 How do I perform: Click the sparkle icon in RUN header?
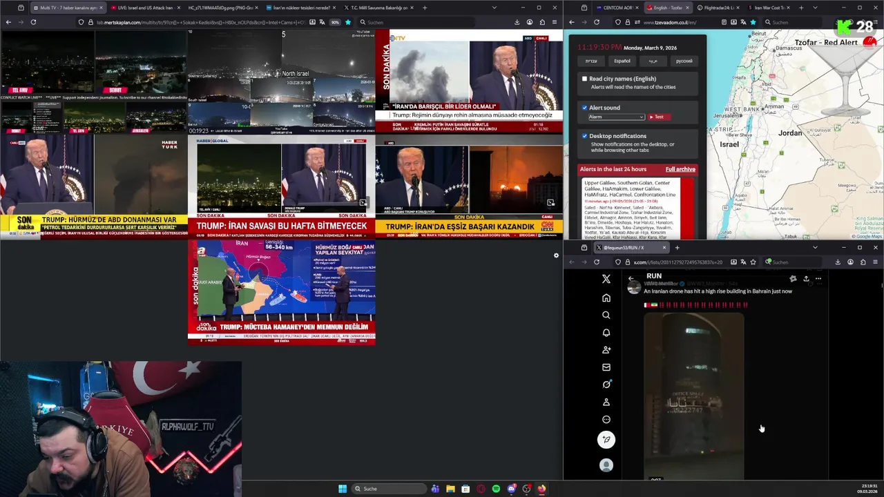coord(793,278)
